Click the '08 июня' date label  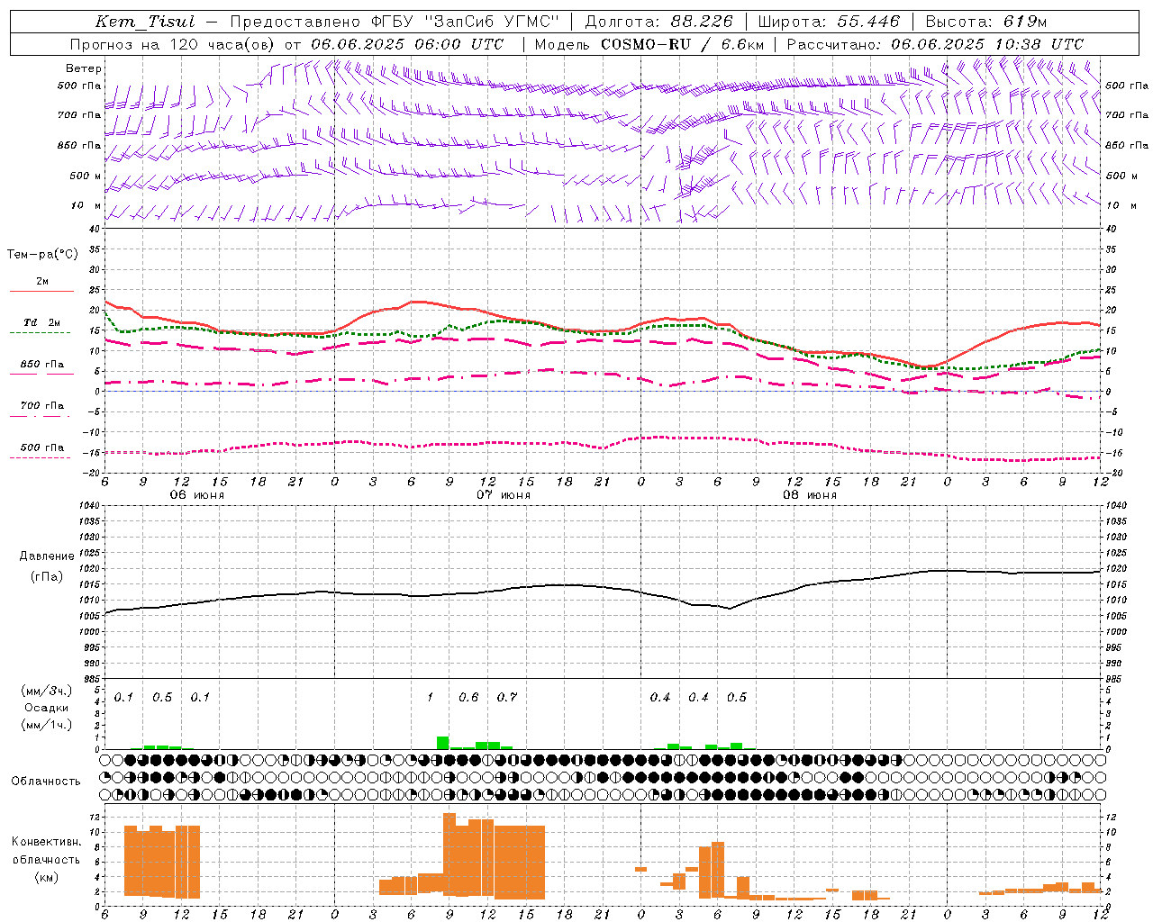[810, 494]
